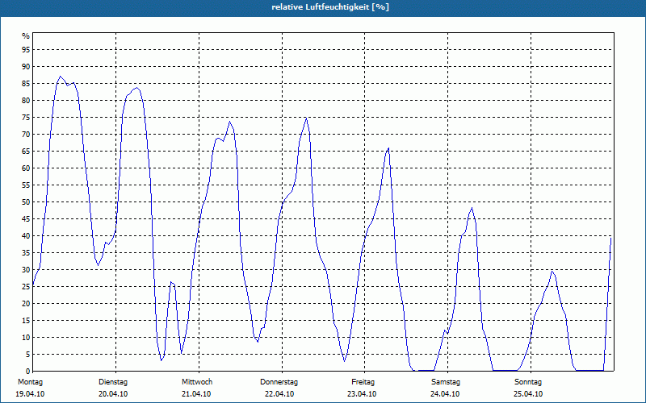Click the title 'relative Luftfeuchtigkeit [%]'

point(330,7)
